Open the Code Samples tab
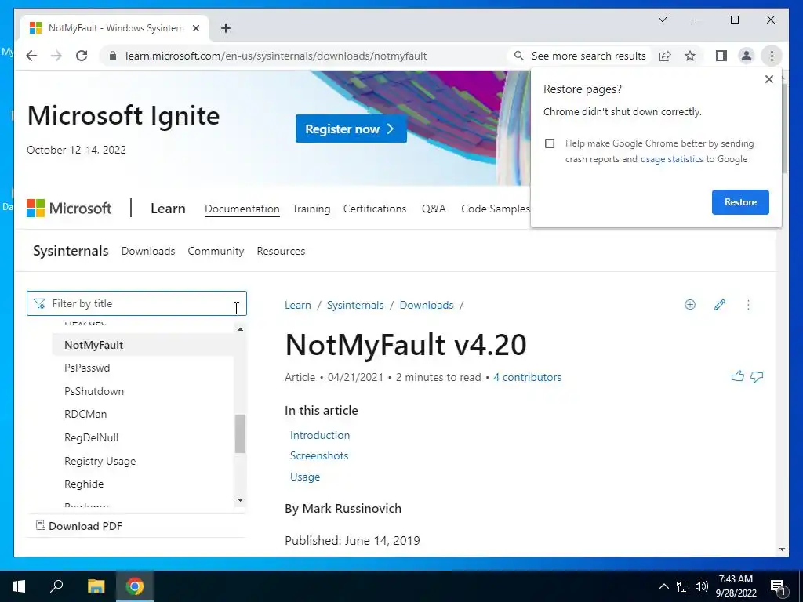The height and width of the screenshot is (602, 803). tap(496, 209)
